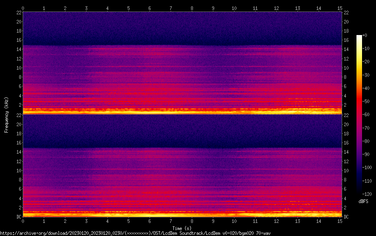Pick the "-60" level on the color scale
Viewport: 376px width, 236px height.
coord(366,114)
